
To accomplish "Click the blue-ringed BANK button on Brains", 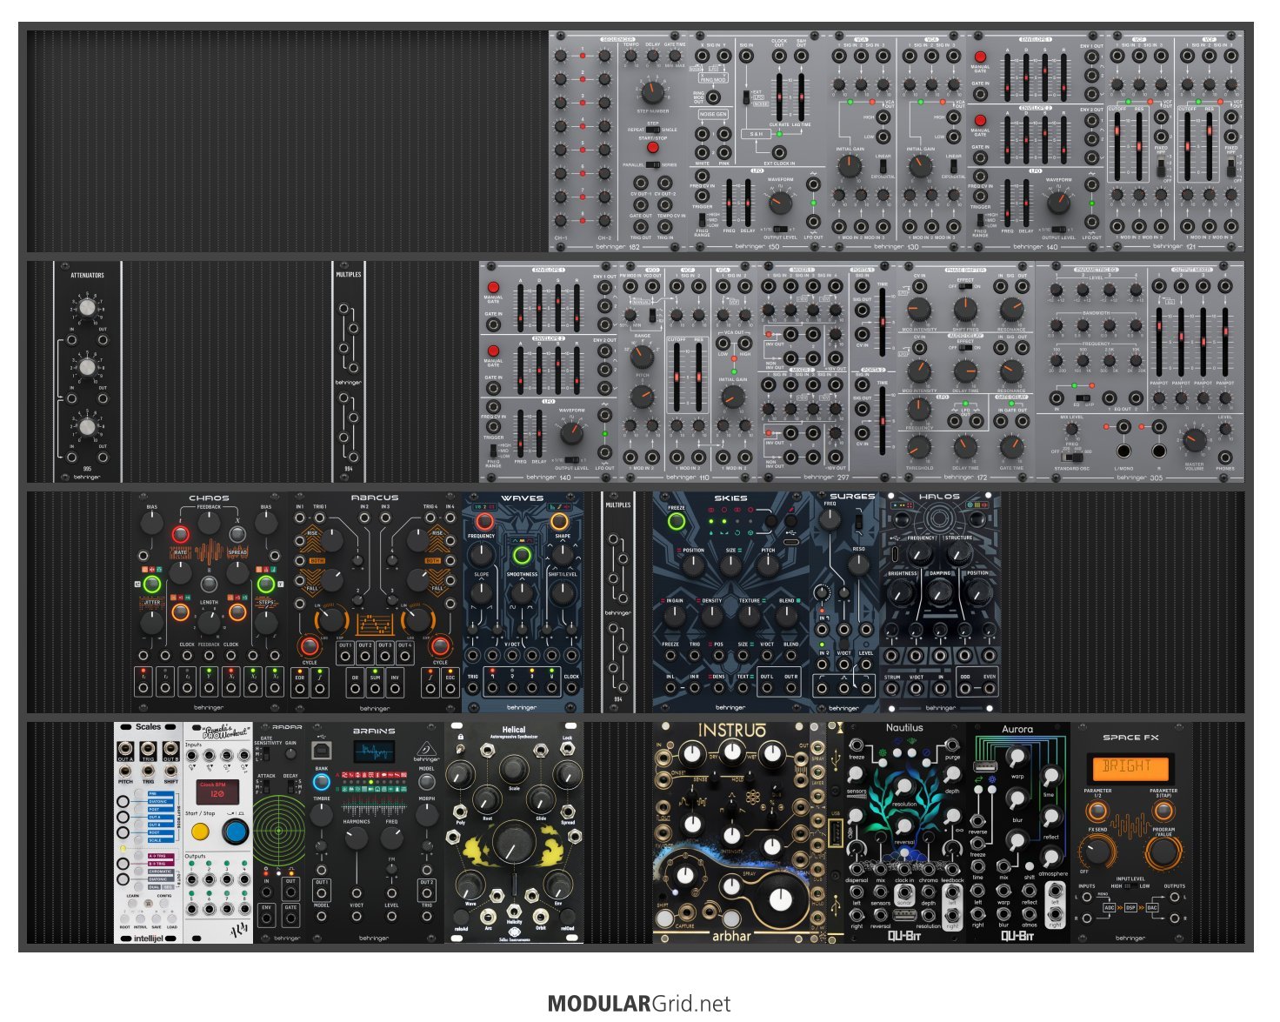I will (322, 781).
